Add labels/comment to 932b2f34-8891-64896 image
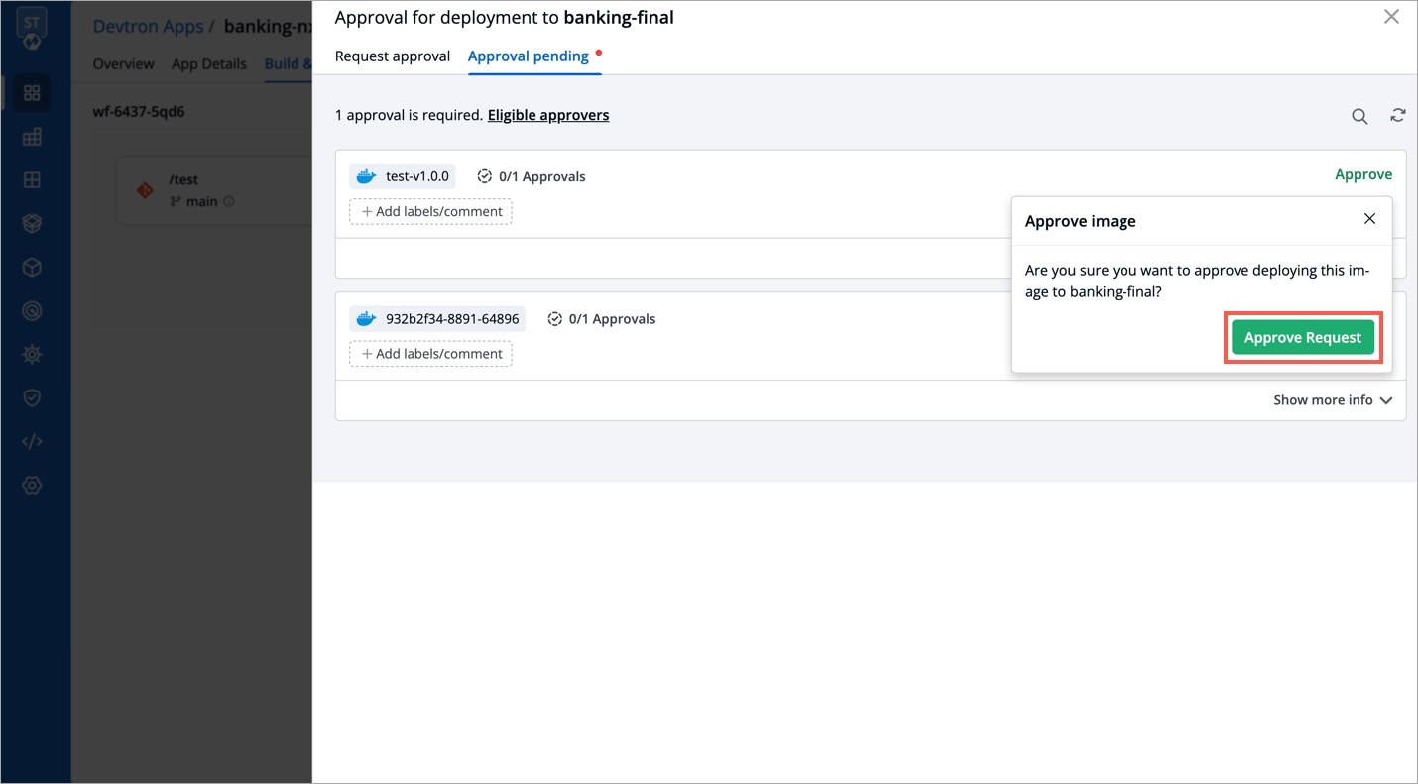The height and width of the screenshot is (784, 1418). [430, 354]
